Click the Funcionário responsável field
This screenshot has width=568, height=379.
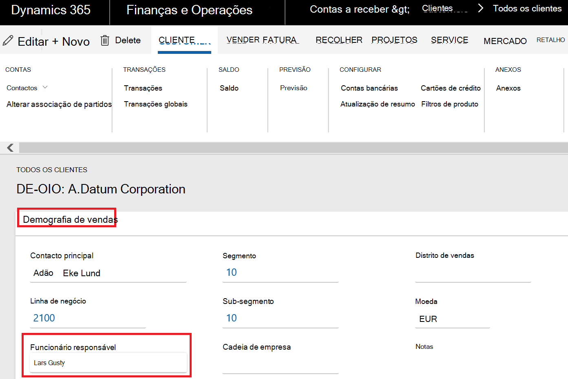click(x=108, y=363)
